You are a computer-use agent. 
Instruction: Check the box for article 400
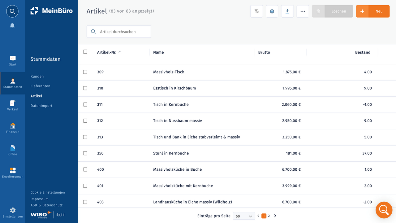click(x=85, y=169)
